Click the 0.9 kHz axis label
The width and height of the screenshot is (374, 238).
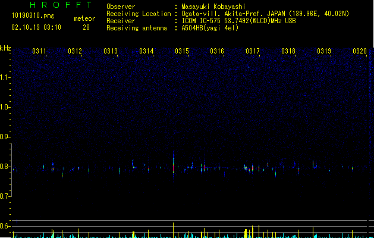pyautogui.click(x=5, y=137)
